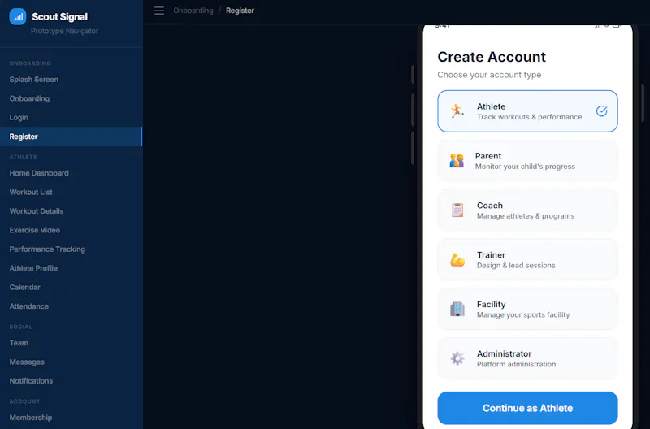Screen dimensions: 650x429
Task: Click the Athlete running figure icon
Action: (457, 111)
